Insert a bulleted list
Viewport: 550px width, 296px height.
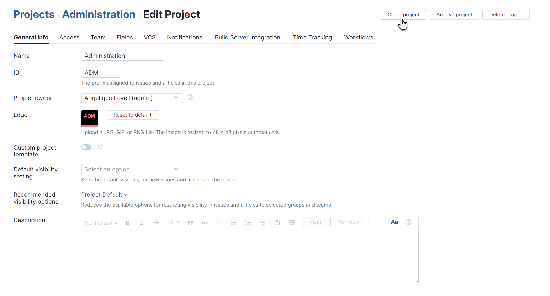coord(233,222)
